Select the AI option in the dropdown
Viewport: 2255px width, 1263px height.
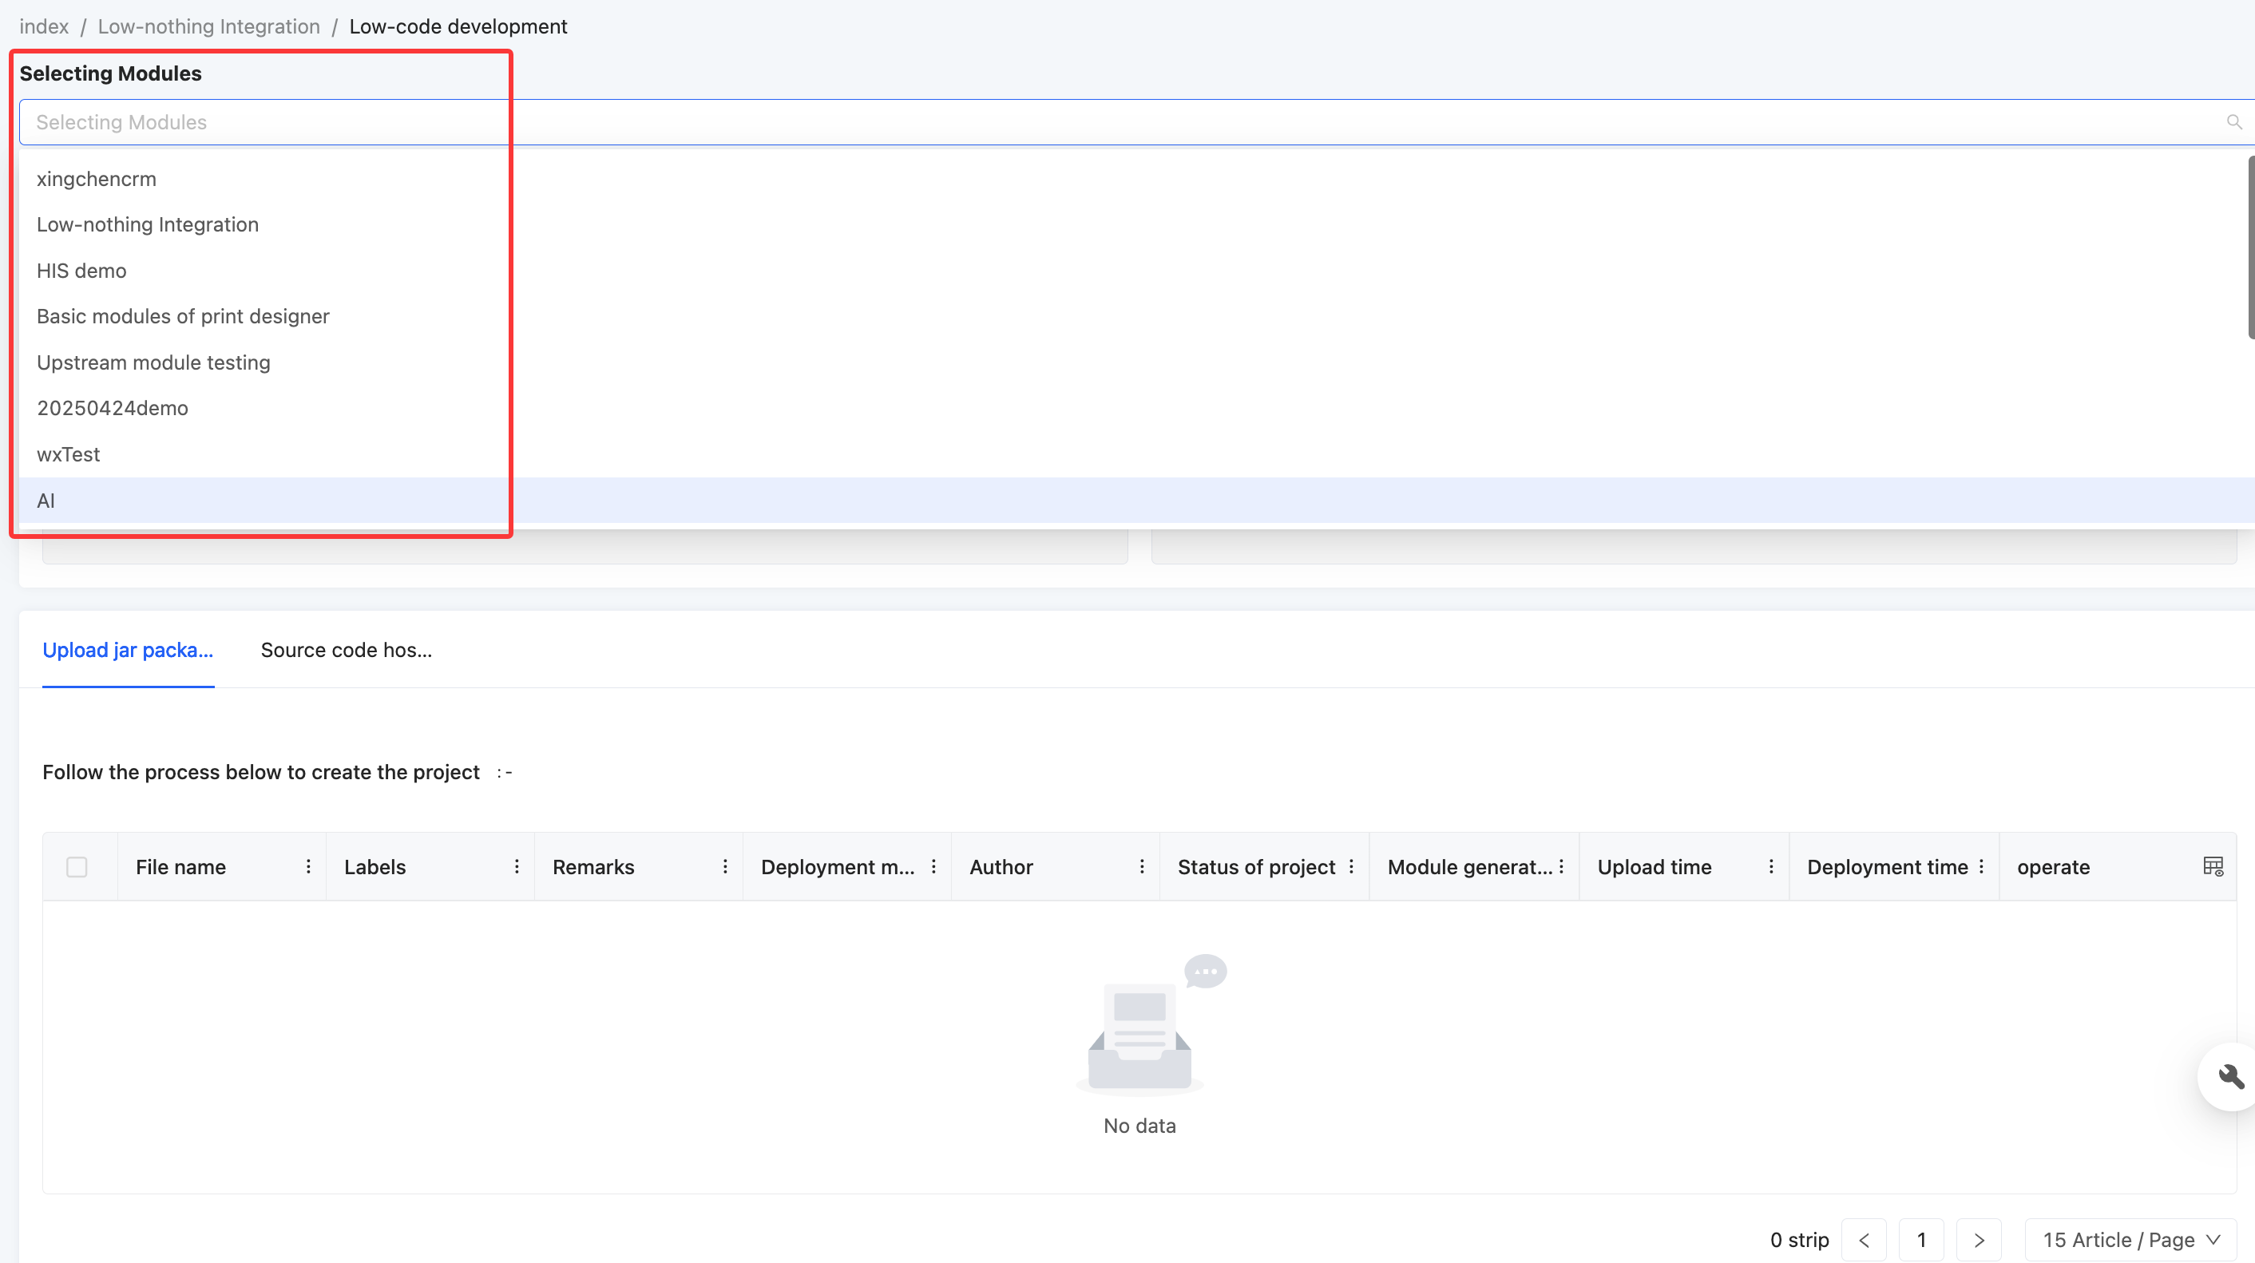pyautogui.click(x=46, y=501)
